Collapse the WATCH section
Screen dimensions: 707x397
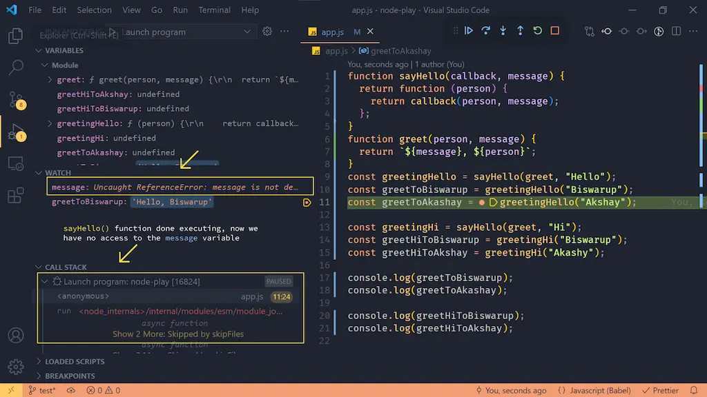(x=39, y=173)
